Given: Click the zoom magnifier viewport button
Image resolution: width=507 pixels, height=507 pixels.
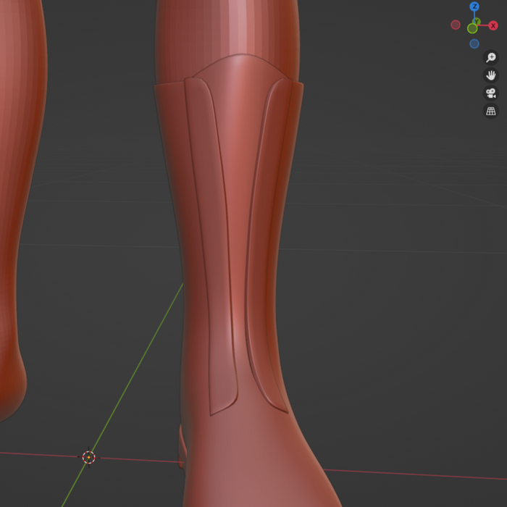Looking at the screenshot, I should pos(491,57).
